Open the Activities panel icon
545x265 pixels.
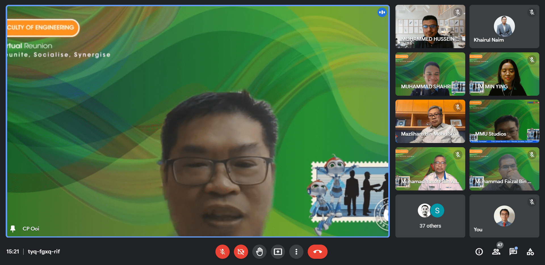click(530, 252)
